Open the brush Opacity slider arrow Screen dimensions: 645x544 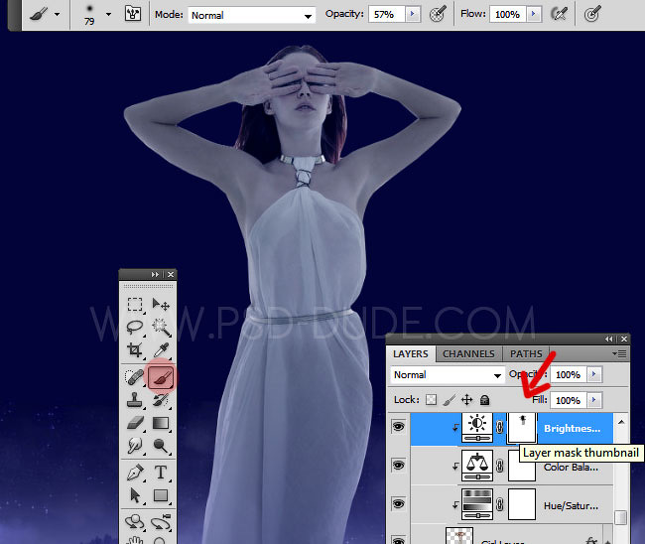point(413,14)
